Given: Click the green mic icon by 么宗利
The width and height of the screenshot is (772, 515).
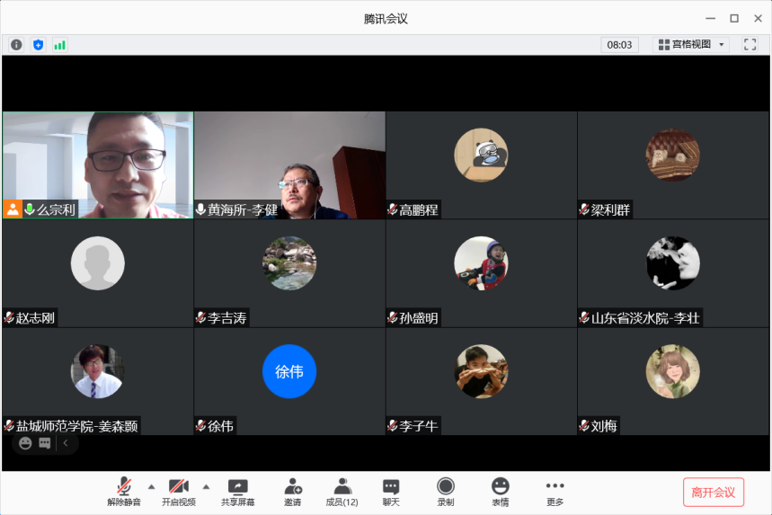Looking at the screenshot, I should pyautogui.click(x=30, y=209).
